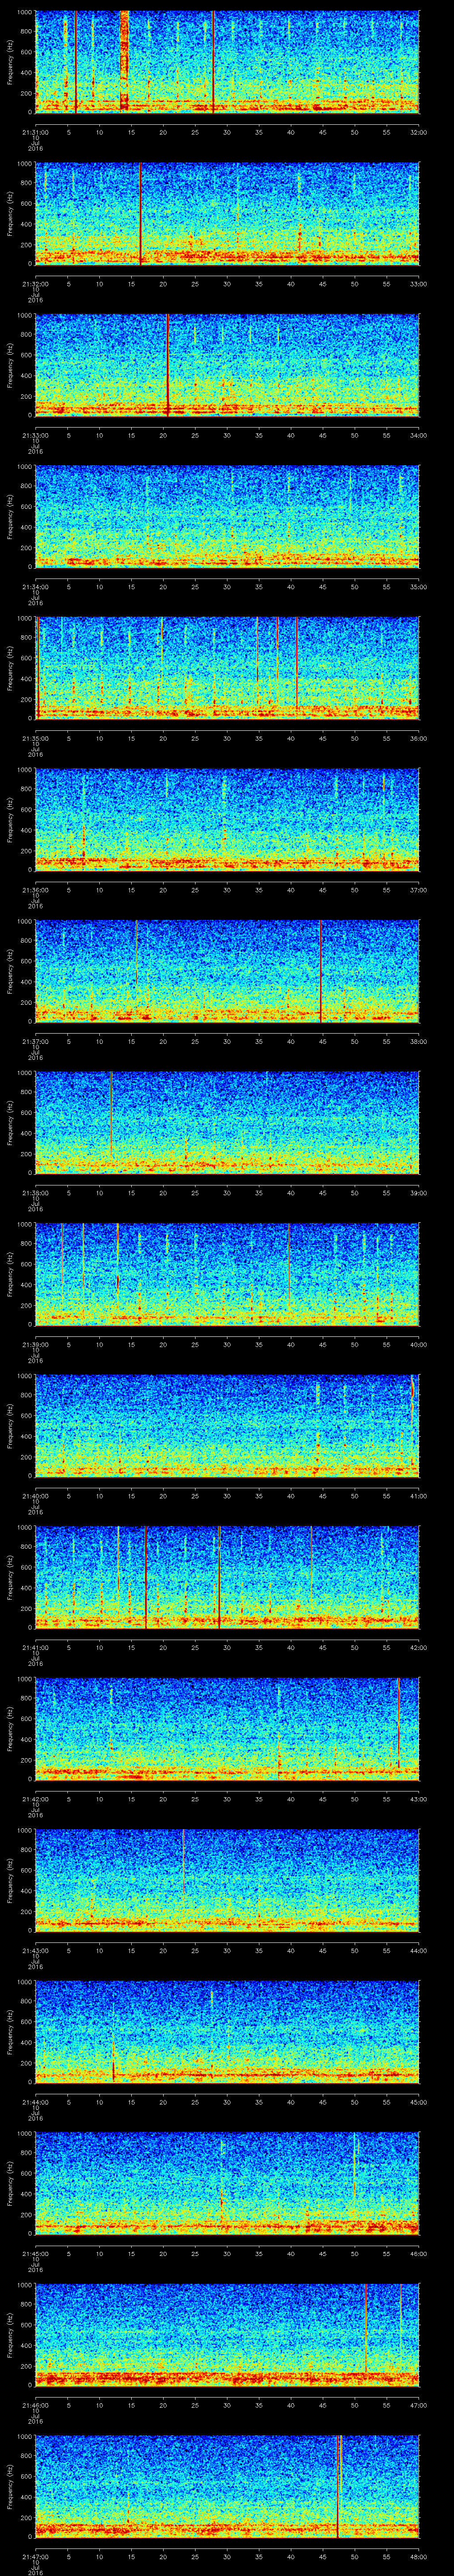The height and width of the screenshot is (2576, 454).
Task: Click the 21:46:00 start time label
Action: (35, 2405)
